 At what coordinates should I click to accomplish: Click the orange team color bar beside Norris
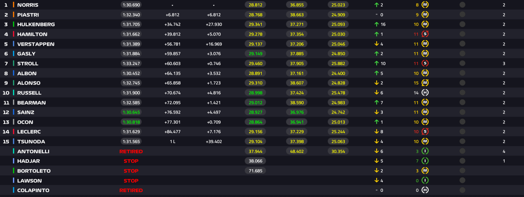point(14,5)
